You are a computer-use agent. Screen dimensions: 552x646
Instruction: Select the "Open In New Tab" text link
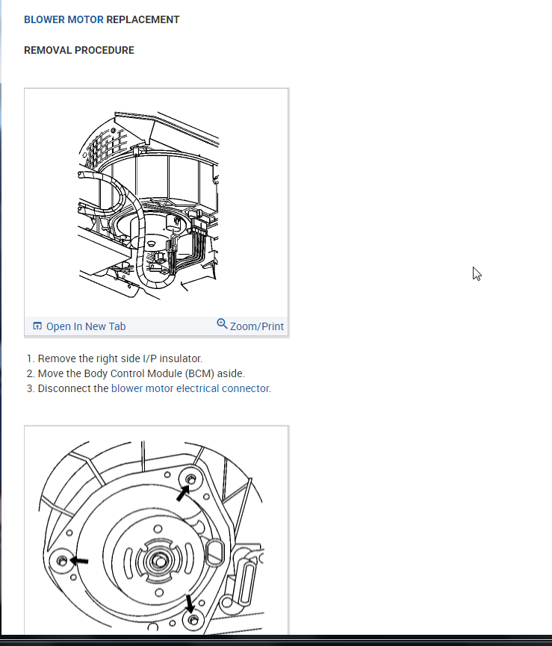(x=86, y=326)
